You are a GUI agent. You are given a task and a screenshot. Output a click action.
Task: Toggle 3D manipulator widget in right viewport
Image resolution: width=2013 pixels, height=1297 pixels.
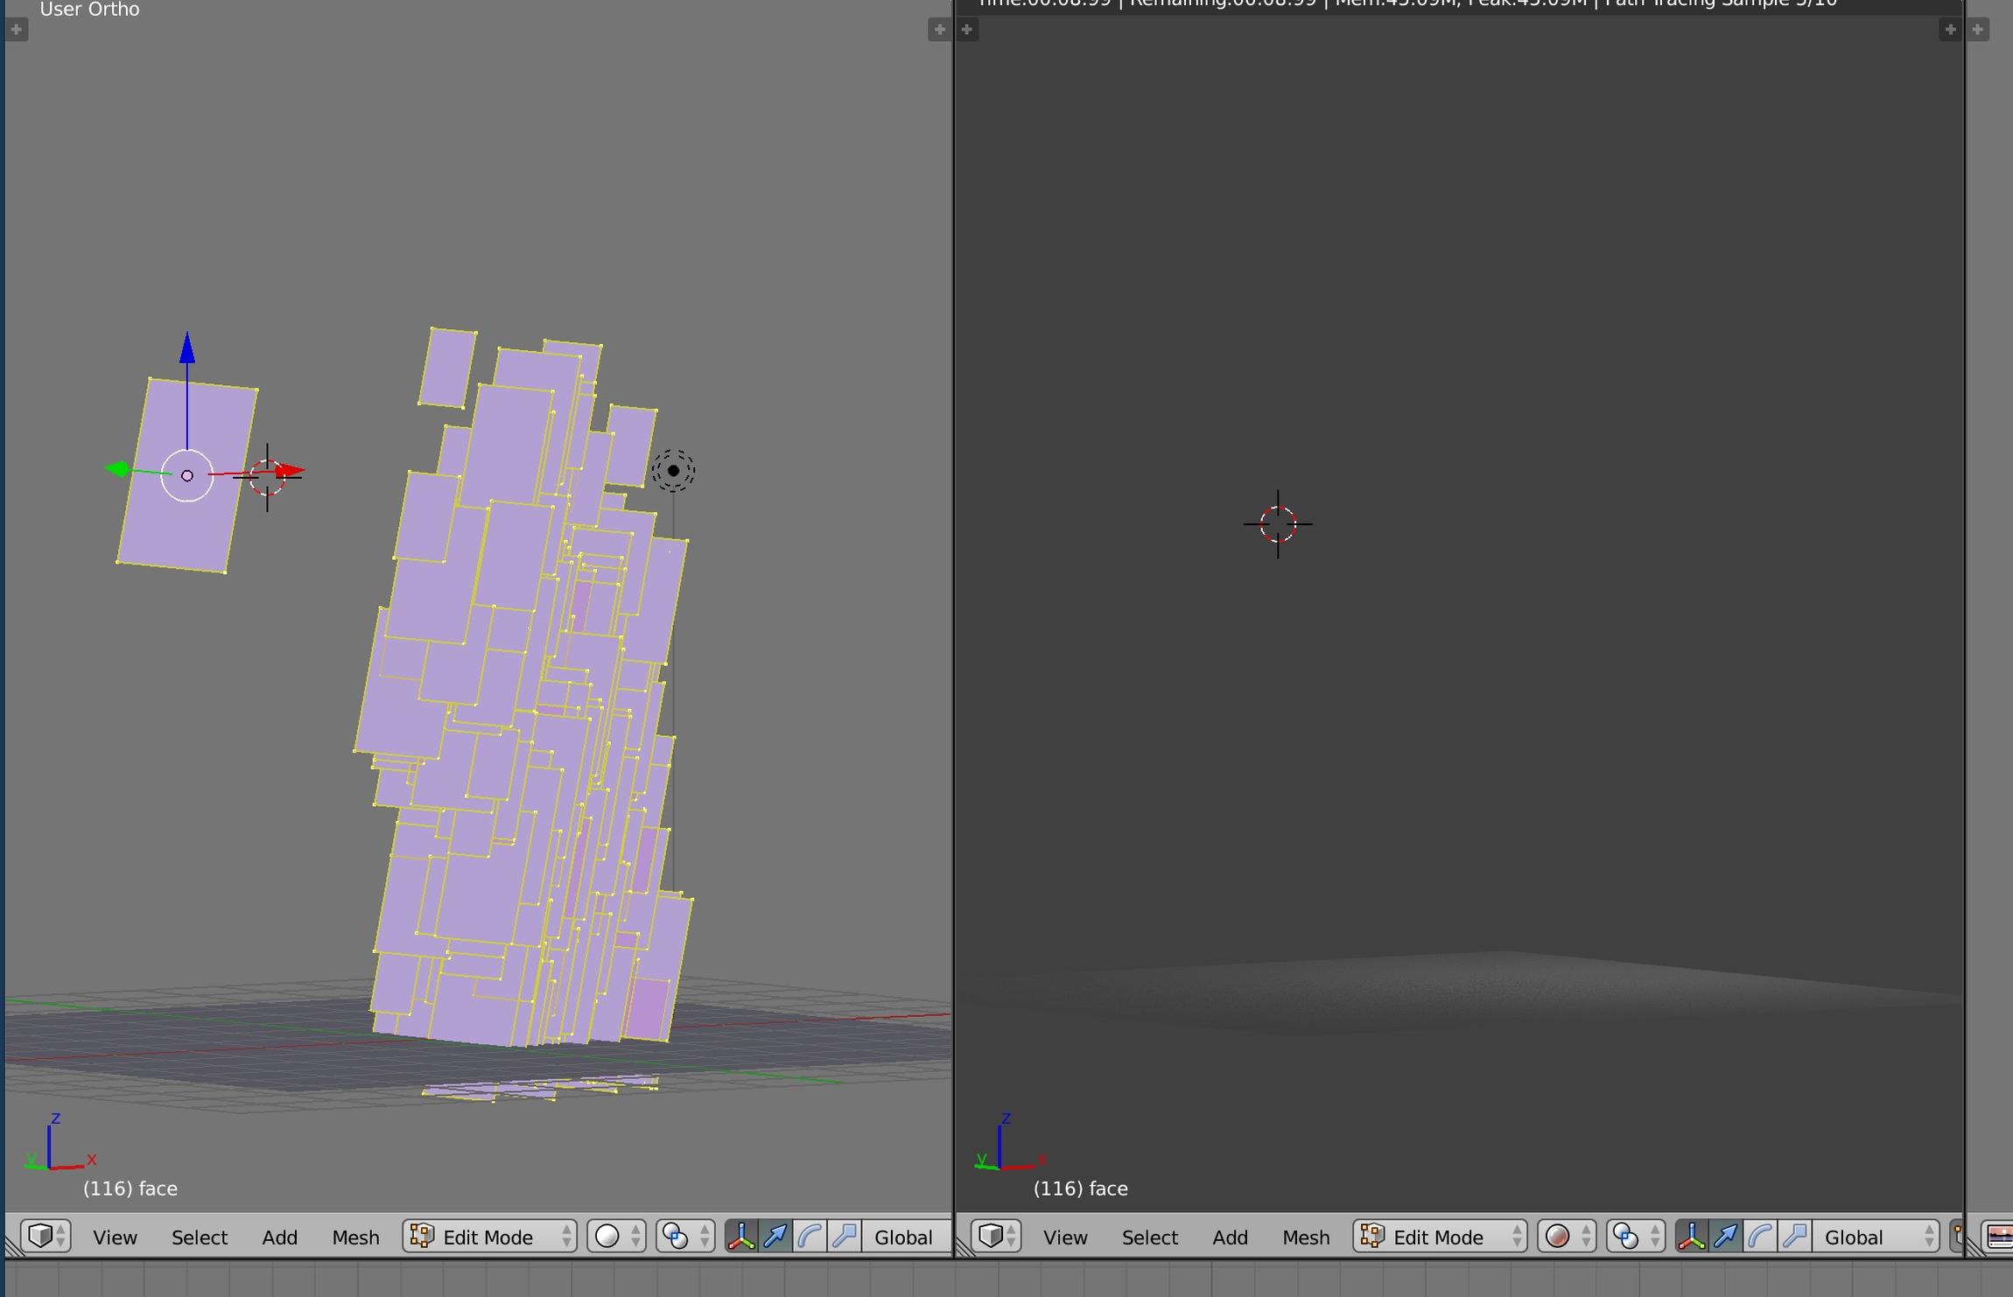tap(1691, 1236)
